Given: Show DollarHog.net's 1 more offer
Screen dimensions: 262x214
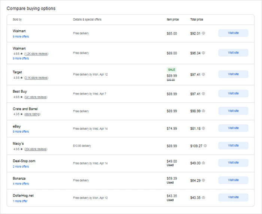Looking at the screenshot, I should coord(20,201).
